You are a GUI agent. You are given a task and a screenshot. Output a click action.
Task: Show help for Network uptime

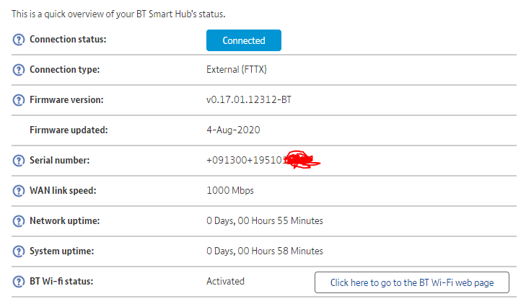(x=19, y=221)
